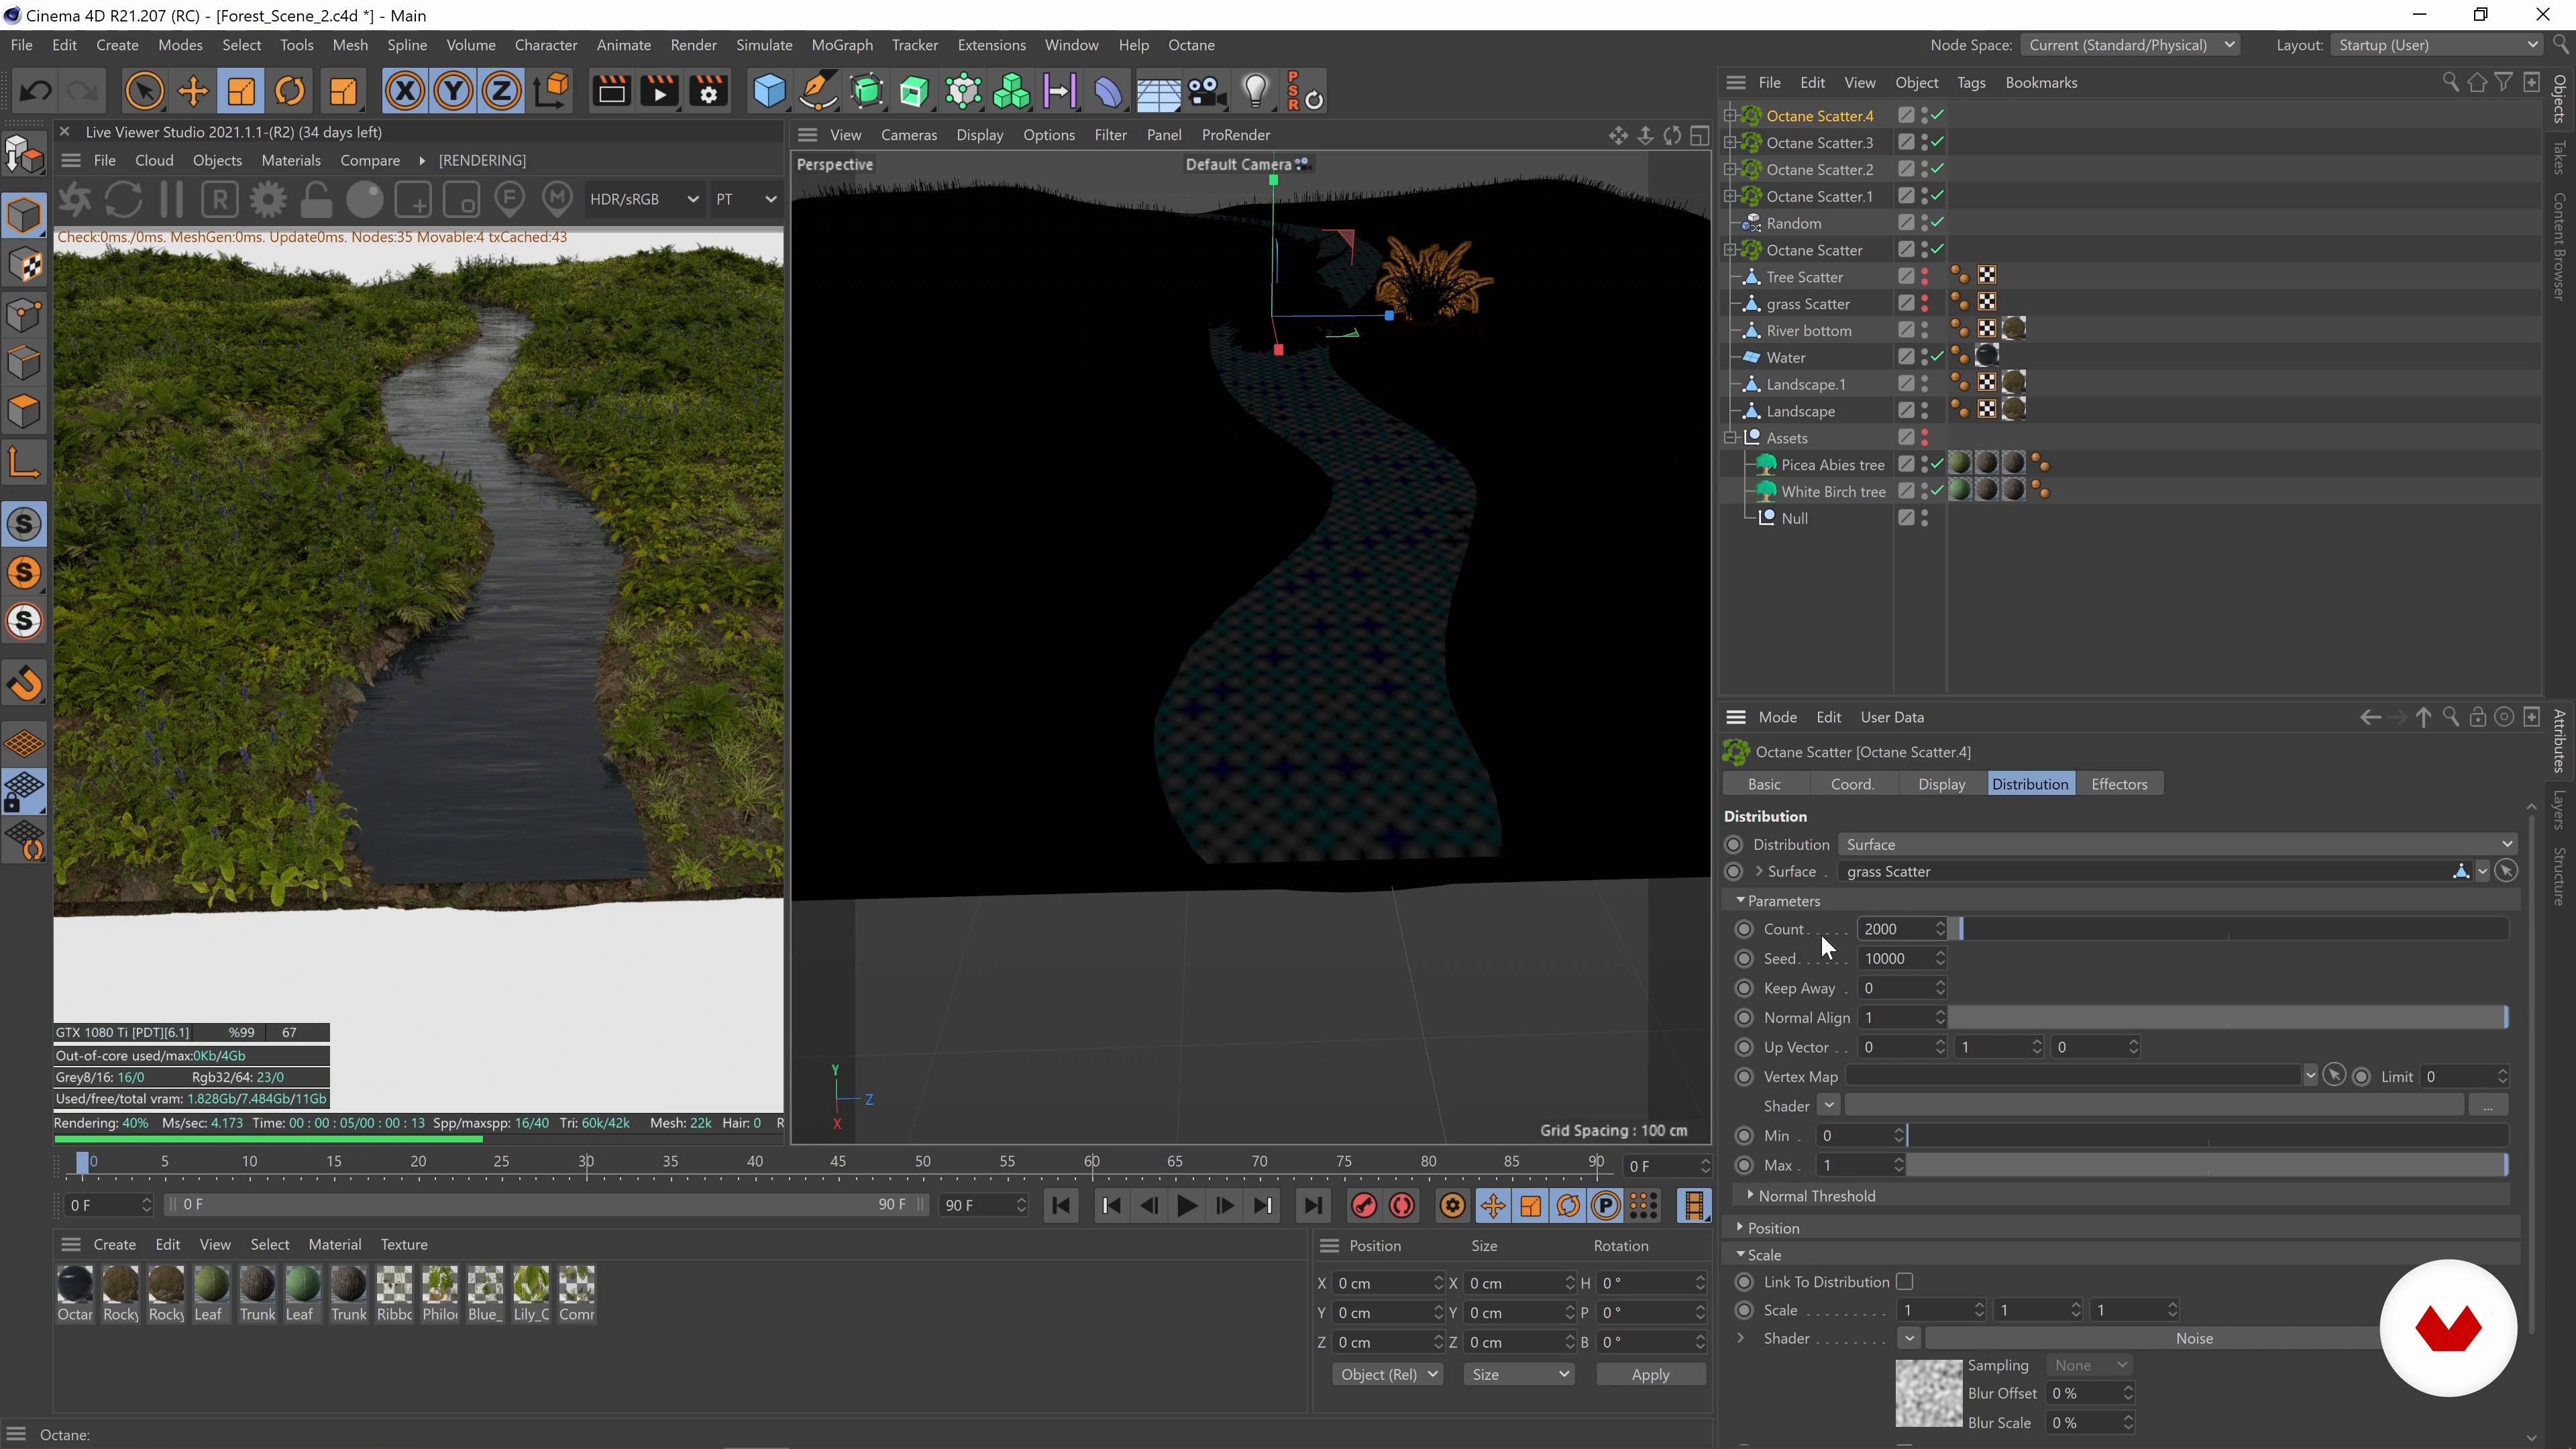
Task: Open viewport Cameras menu
Action: tap(908, 135)
